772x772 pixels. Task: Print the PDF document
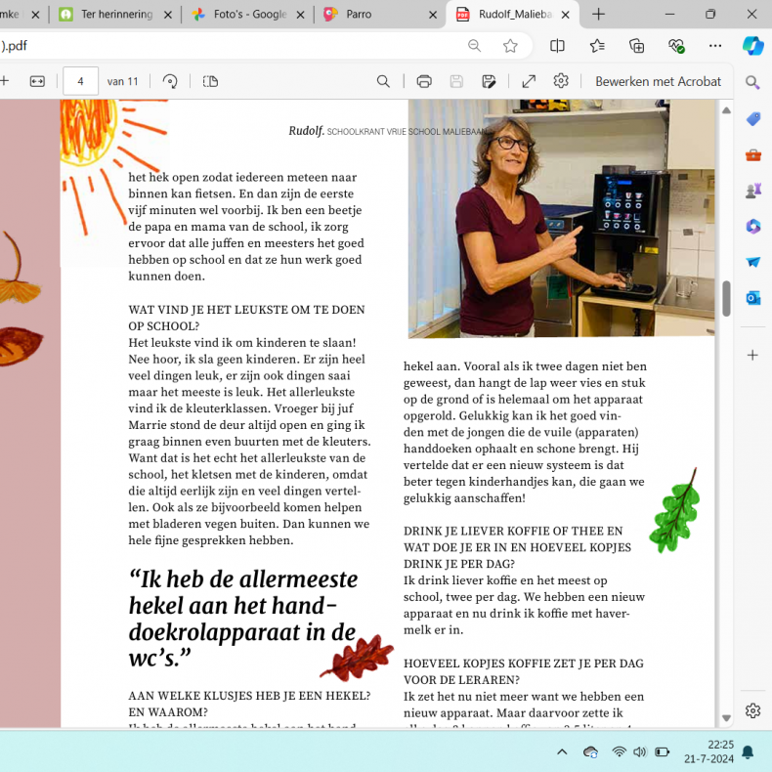point(424,81)
